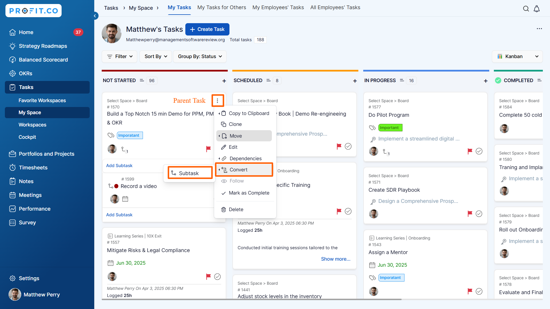Open Meetings from sidebar
The height and width of the screenshot is (309, 550).
click(30, 195)
